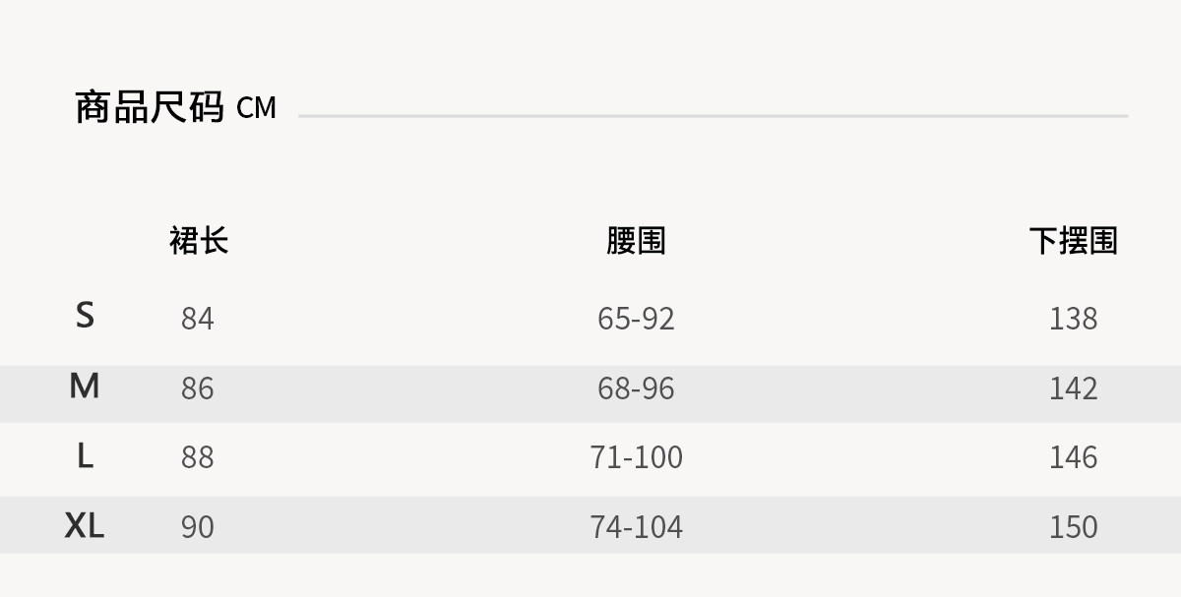The image size is (1181, 597).
Task: Select skirt length value 90
Action: point(198,527)
